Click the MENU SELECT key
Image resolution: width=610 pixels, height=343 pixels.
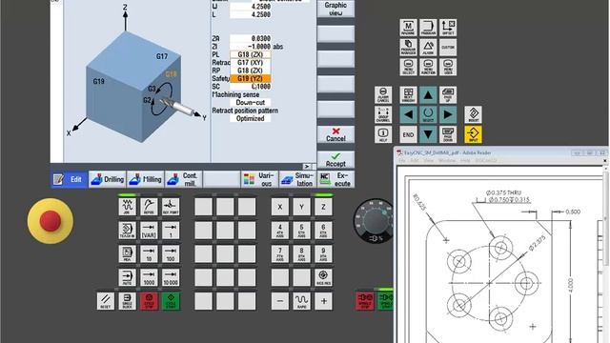(x=408, y=67)
